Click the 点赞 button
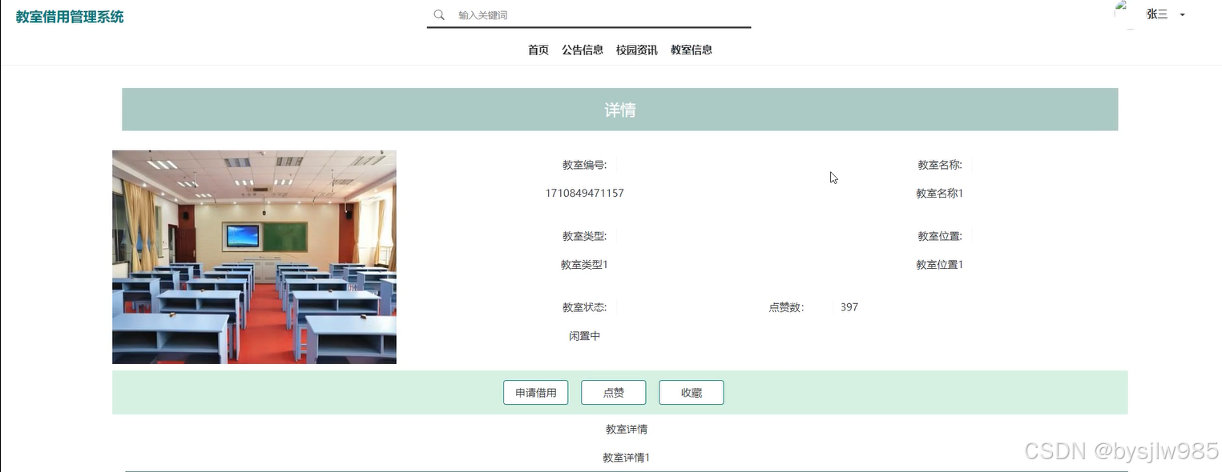 pos(614,393)
